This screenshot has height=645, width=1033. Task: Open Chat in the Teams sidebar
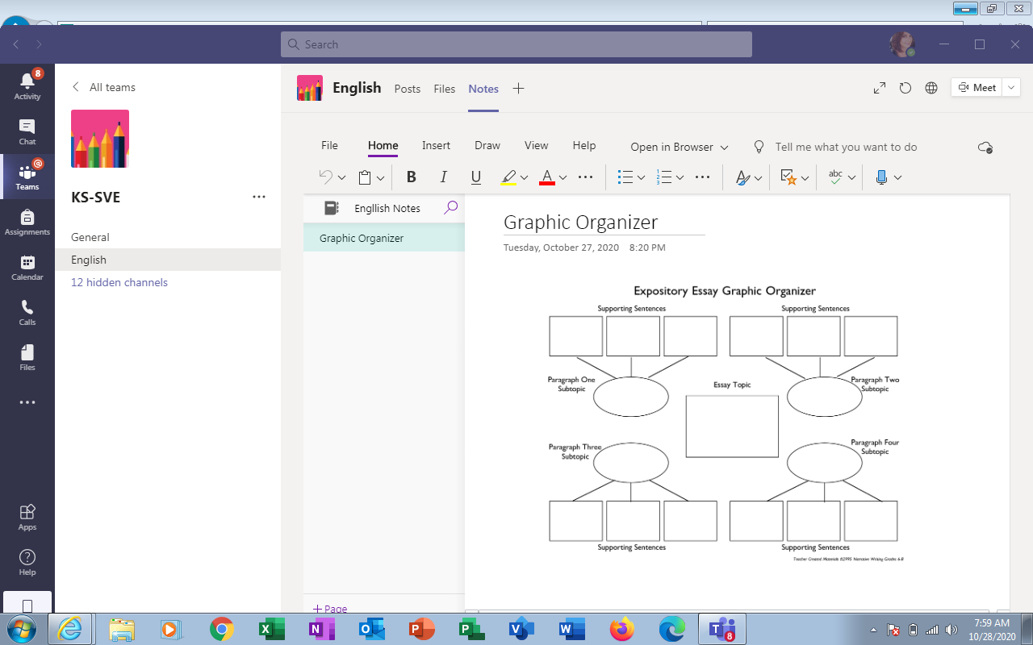pos(27,131)
